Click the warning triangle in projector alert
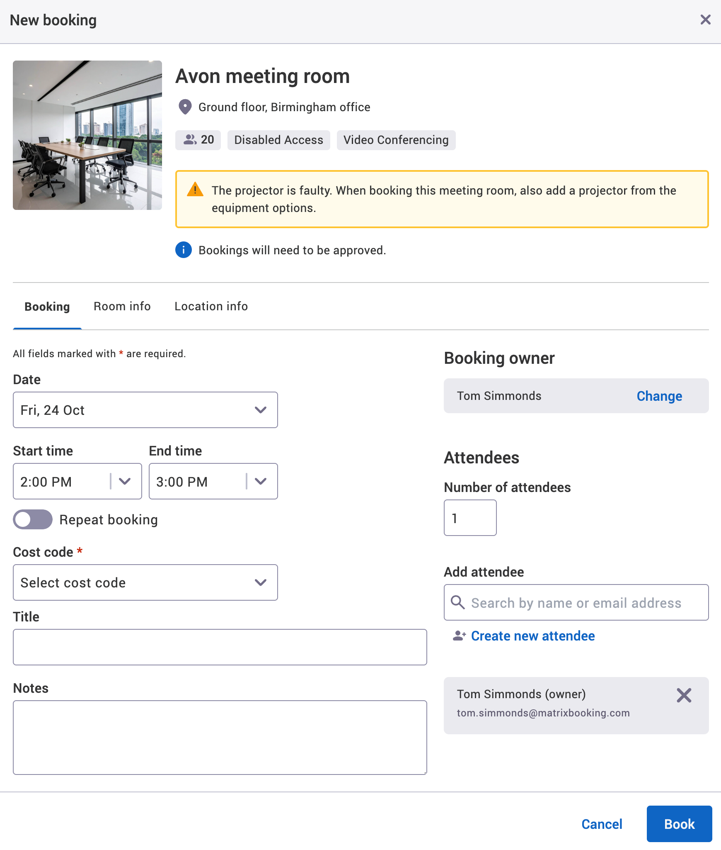This screenshot has width=721, height=850. 195,190
